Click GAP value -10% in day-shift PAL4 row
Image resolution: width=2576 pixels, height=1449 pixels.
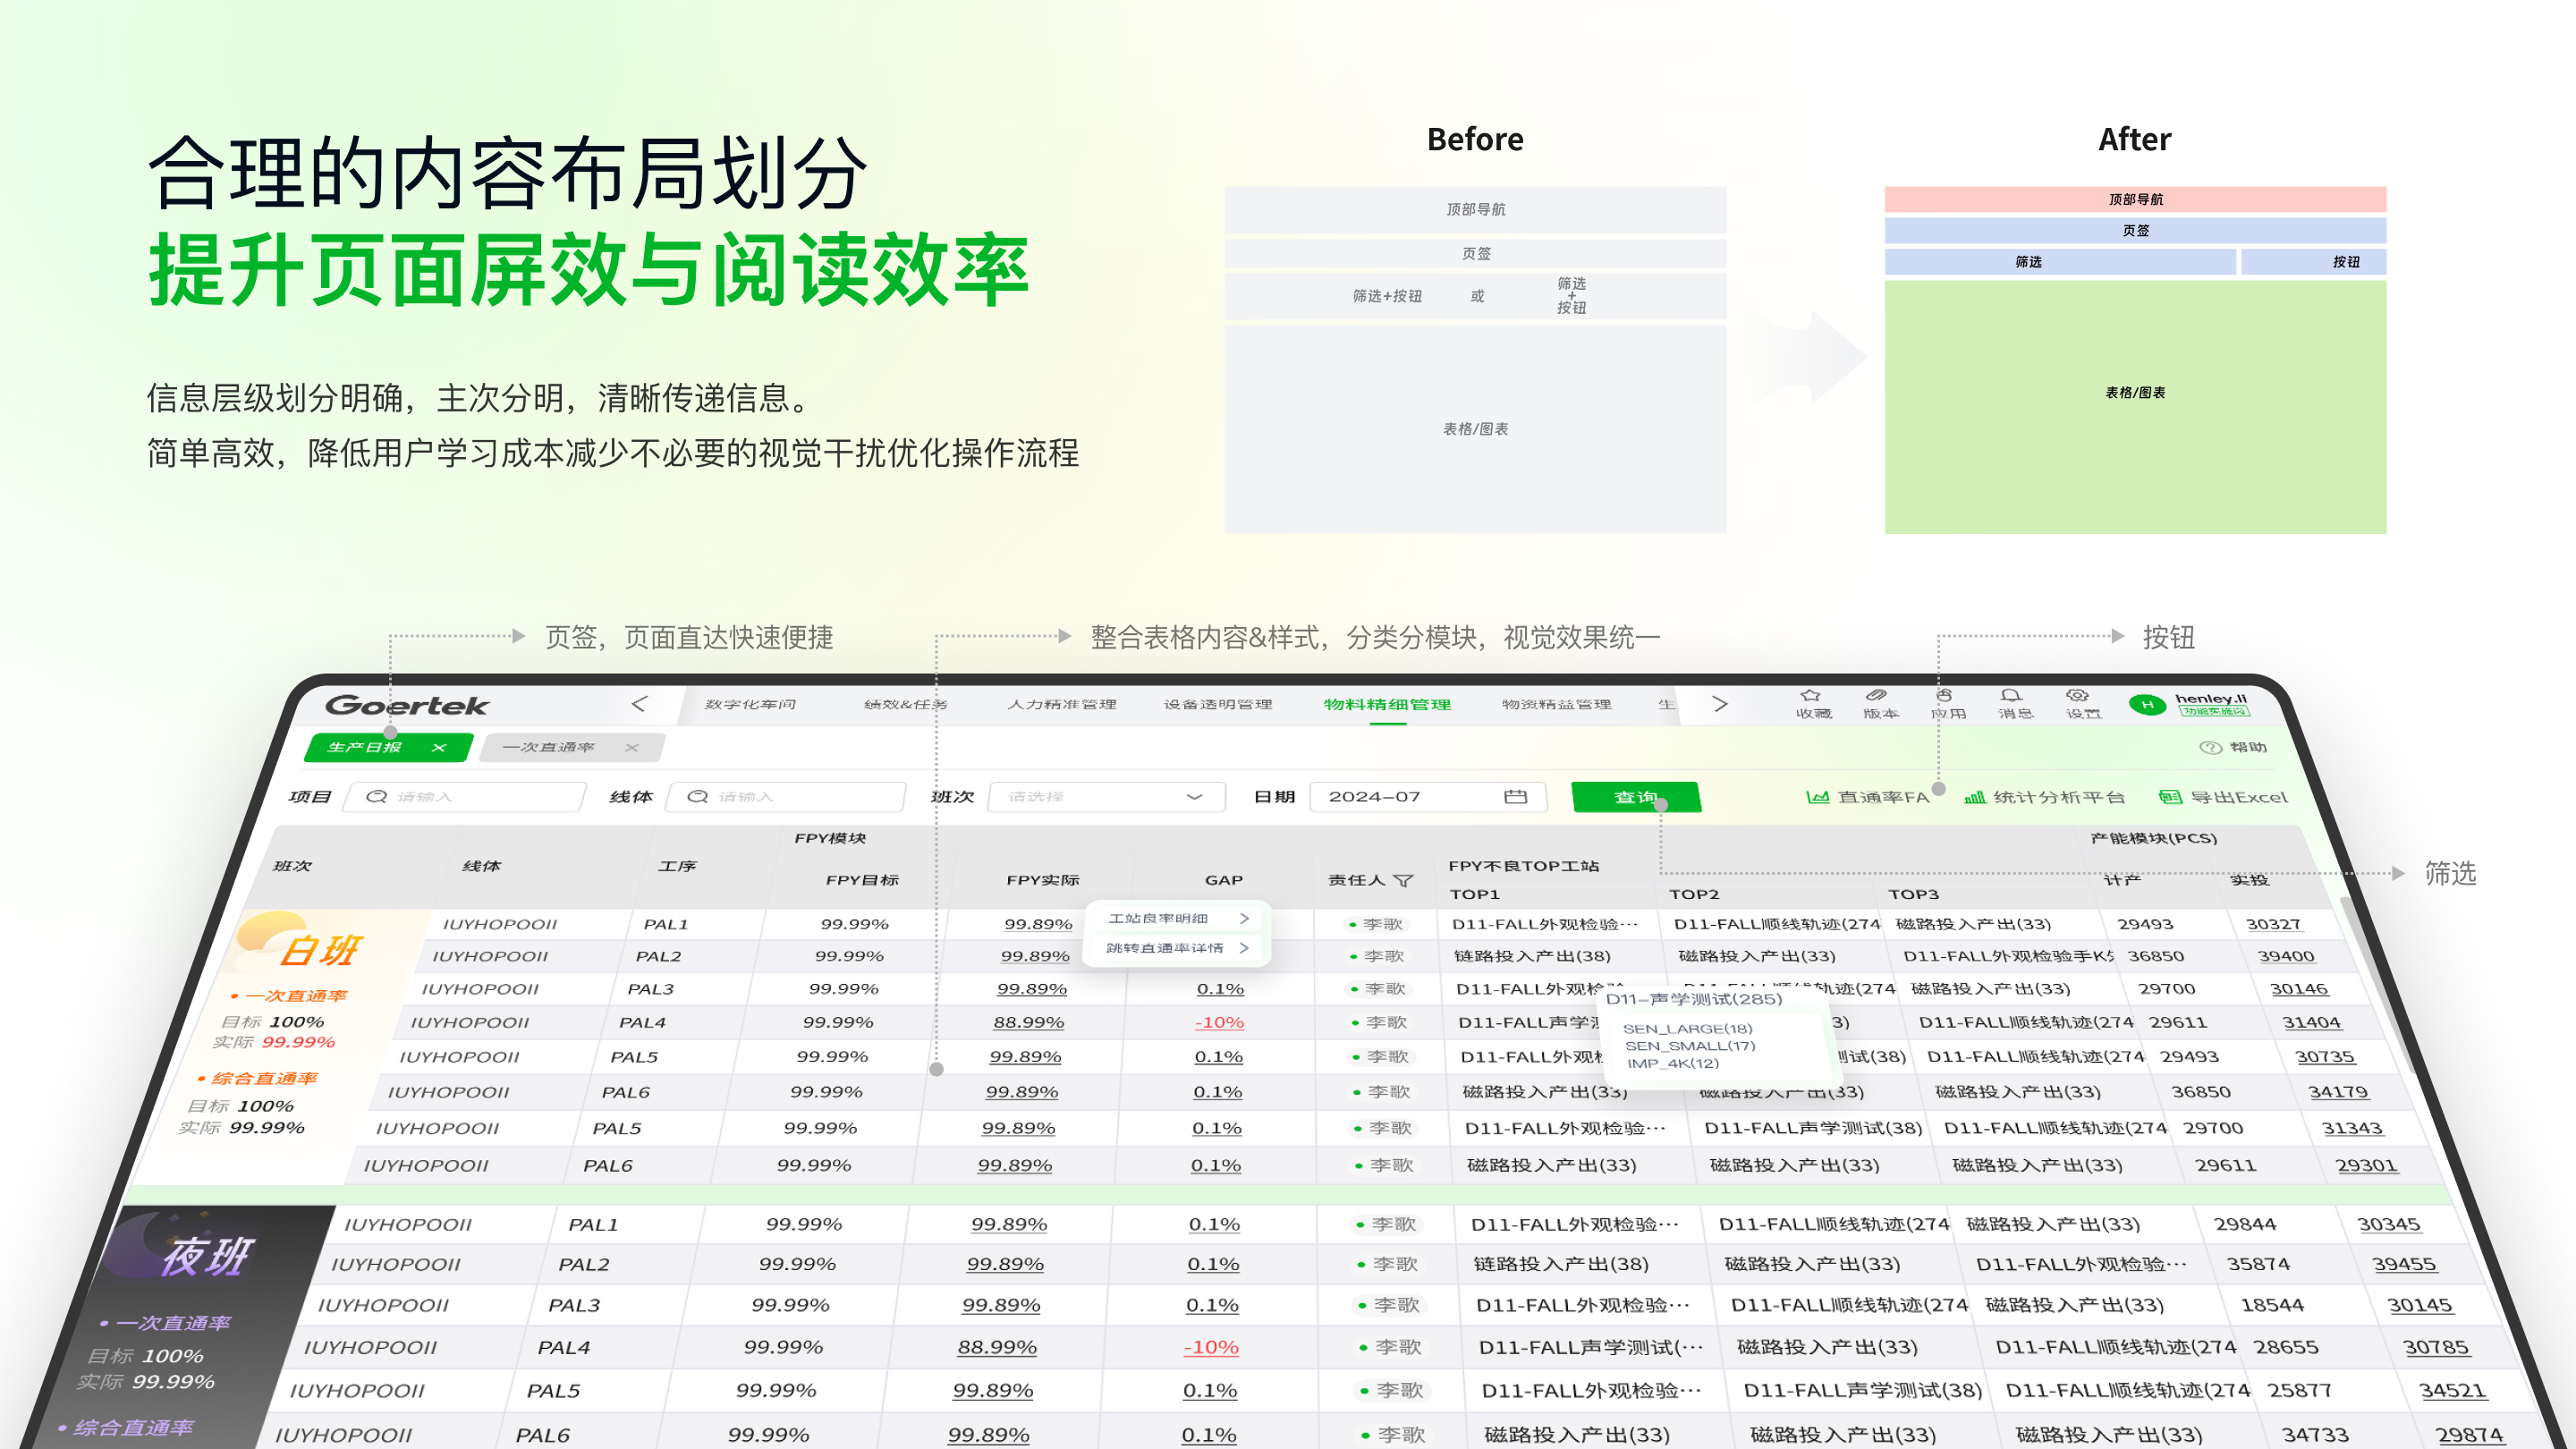1220,1022
